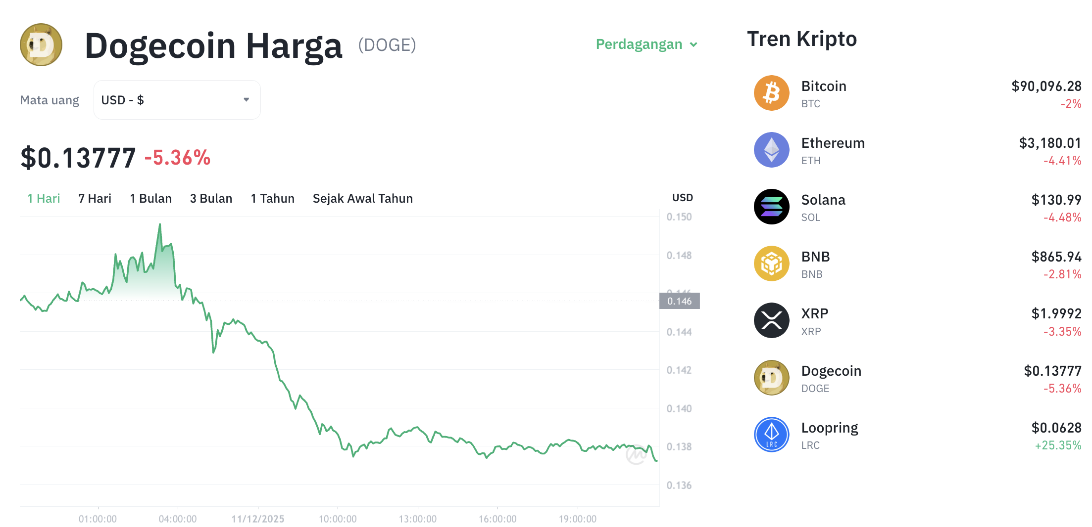
Task: Show the 3 Bulan price chart
Action: pyautogui.click(x=211, y=198)
